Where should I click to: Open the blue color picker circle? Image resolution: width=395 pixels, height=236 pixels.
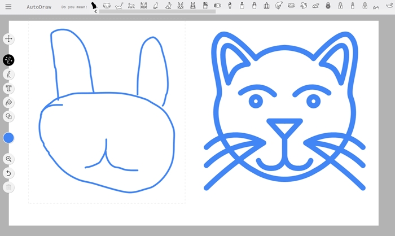[8, 138]
